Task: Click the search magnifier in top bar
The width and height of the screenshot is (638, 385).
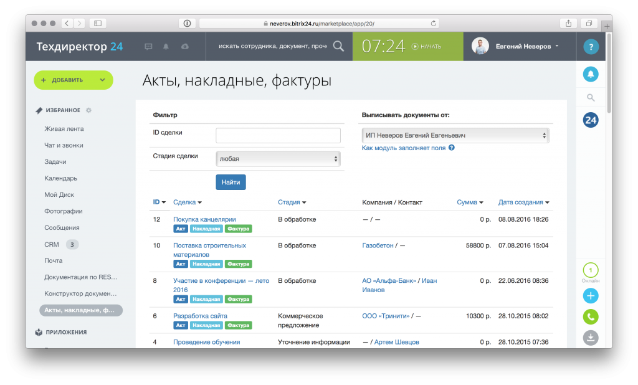Action: [x=338, y=46]
